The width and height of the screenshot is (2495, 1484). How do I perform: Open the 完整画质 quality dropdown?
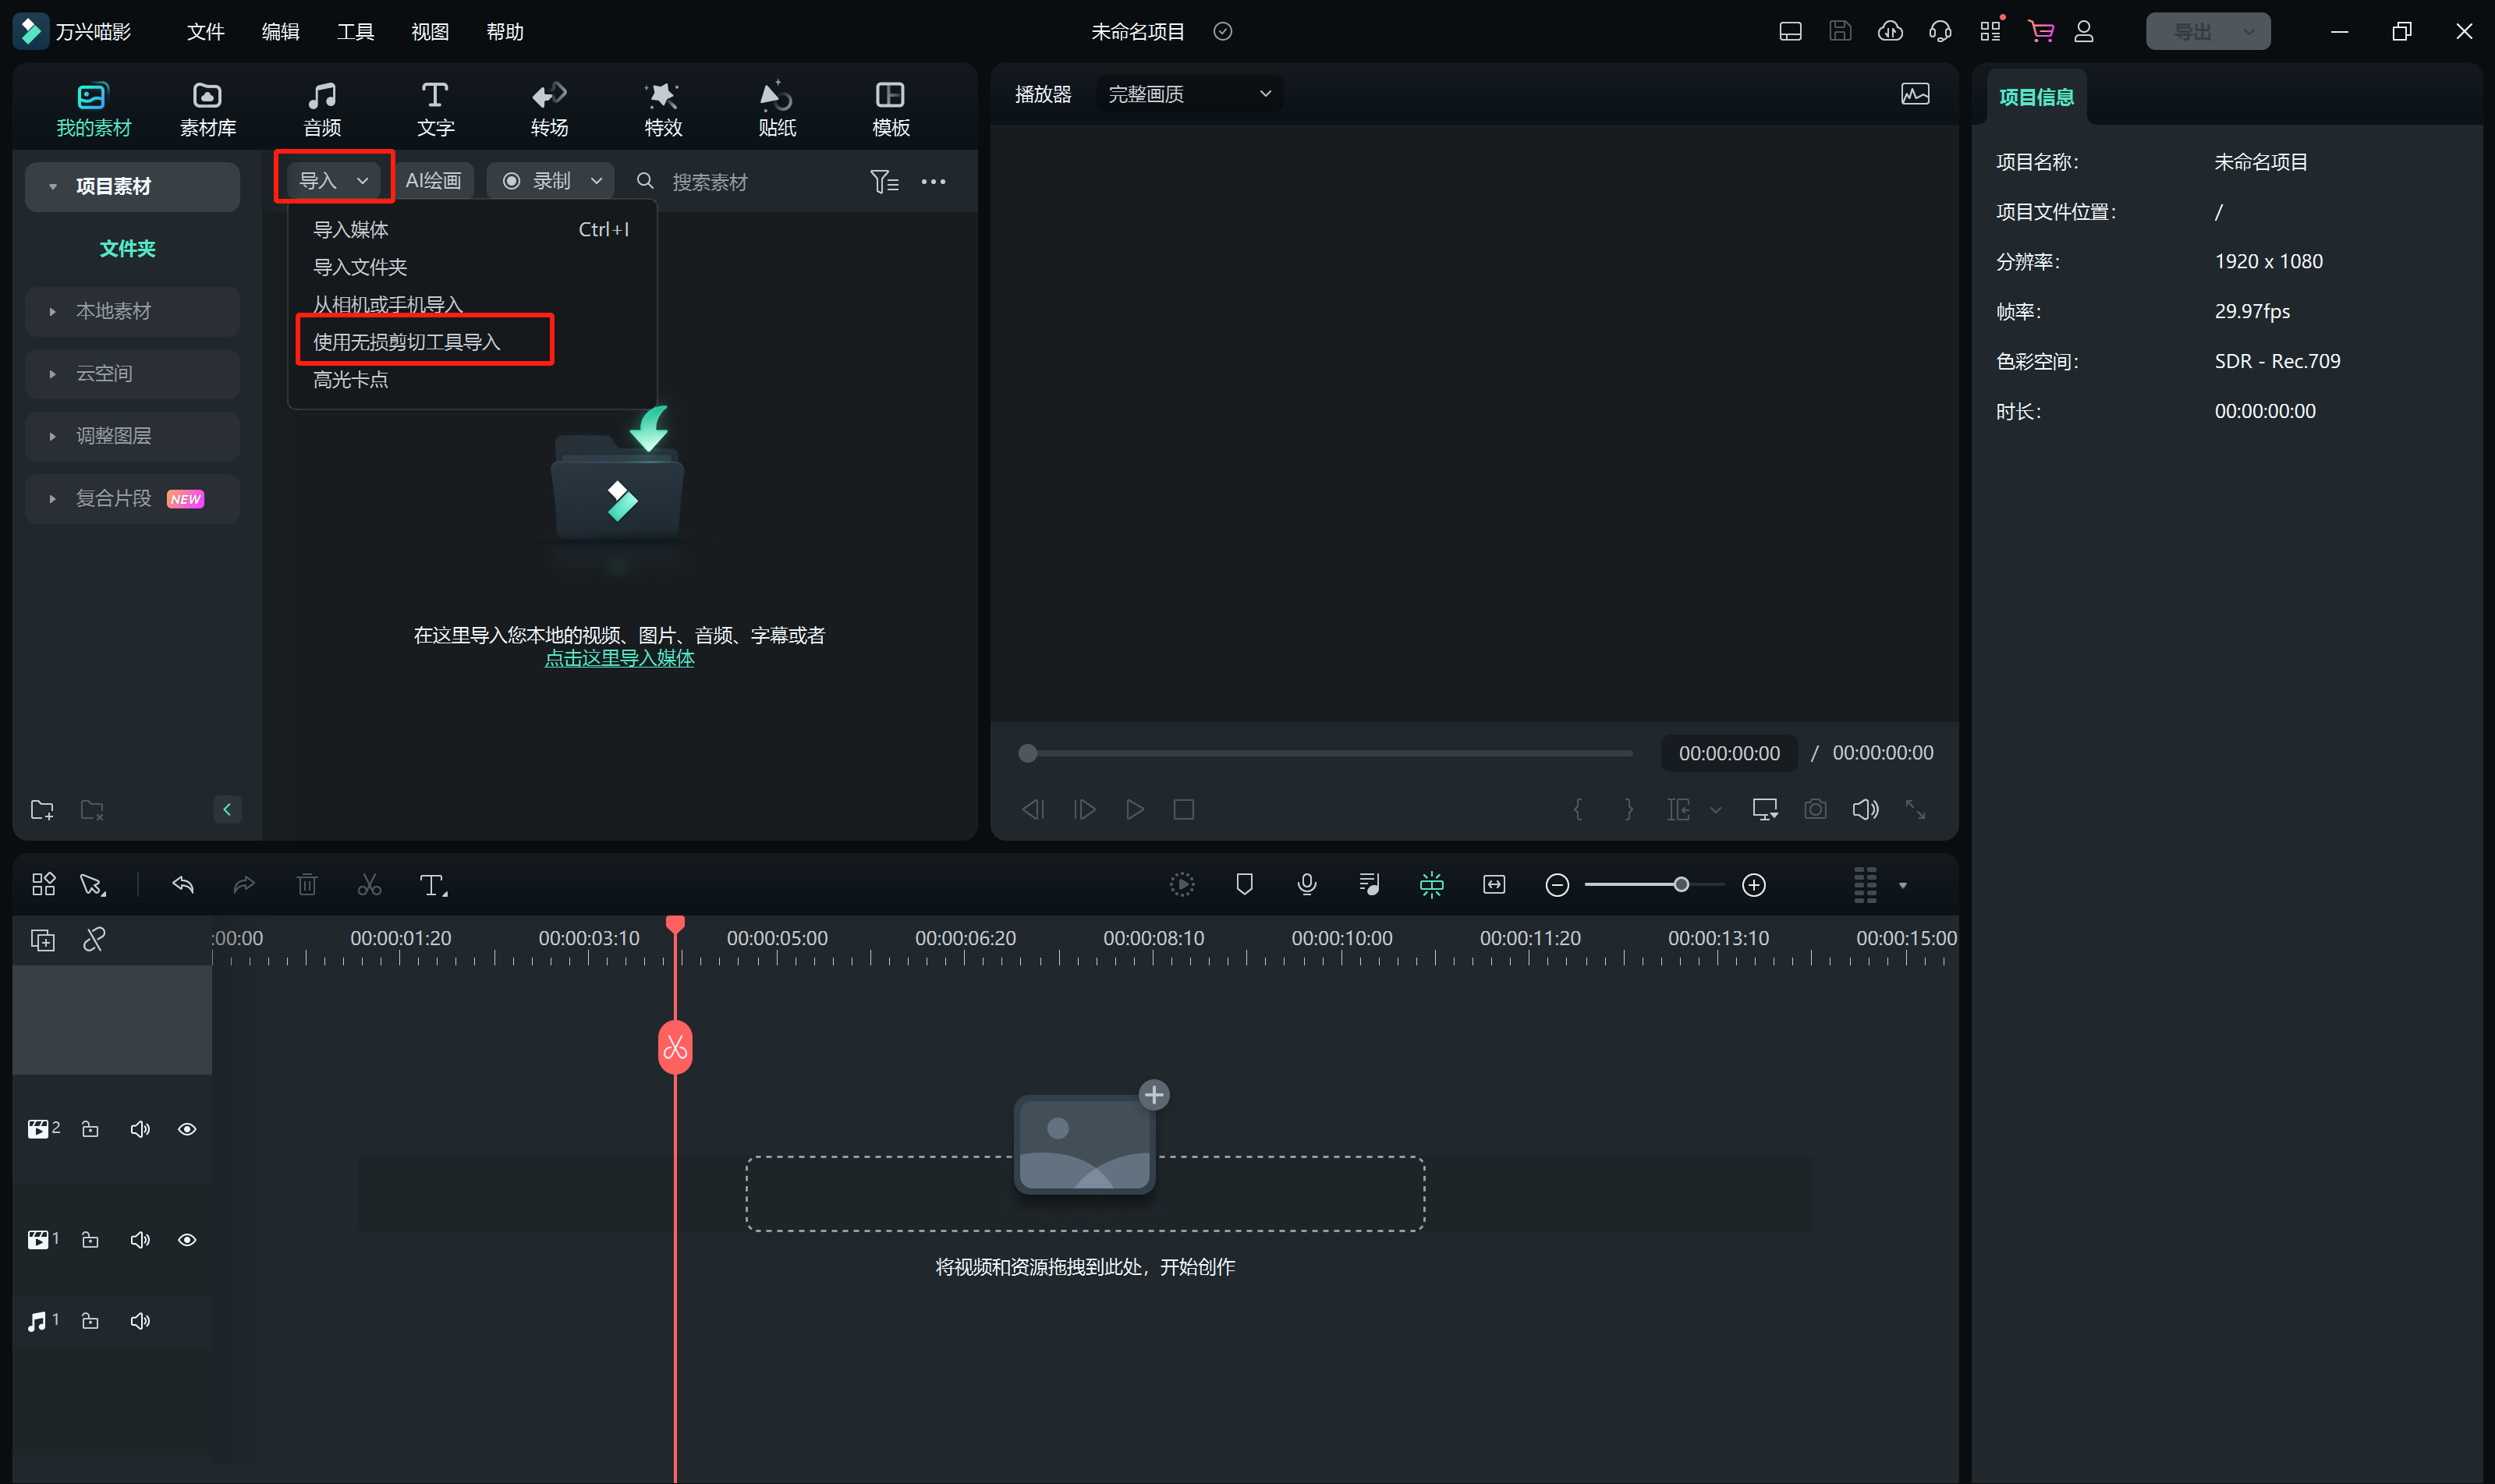pos(1189,94)
